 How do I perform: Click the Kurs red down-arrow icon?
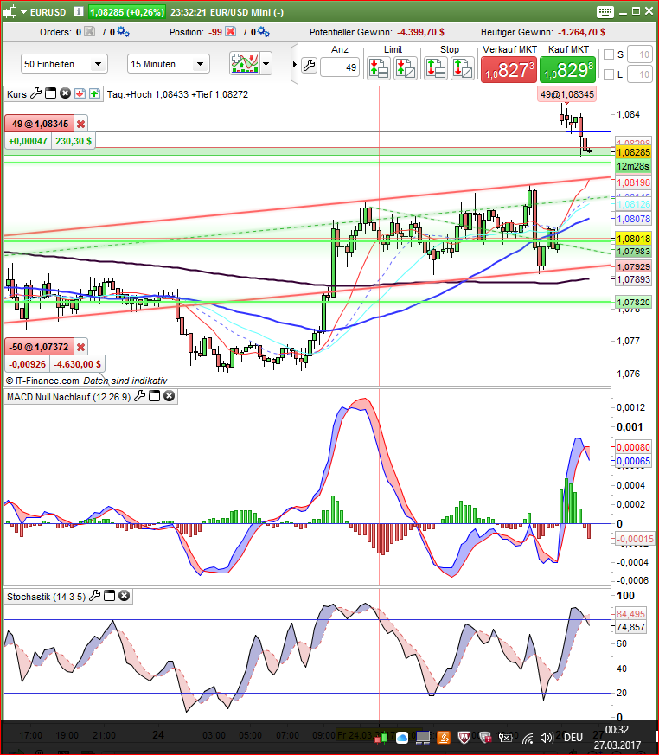[x=80, y=93]
